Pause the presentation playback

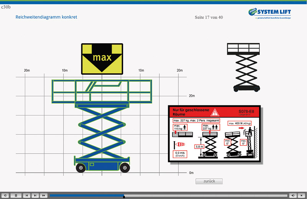[x=16, y=196]
